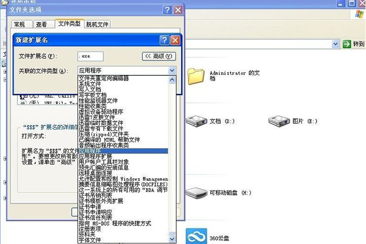Image resolution: width=366 pixels, height=244 pixels.
Task: Switch to the 查看 tab
Action: tap(42, 24)
